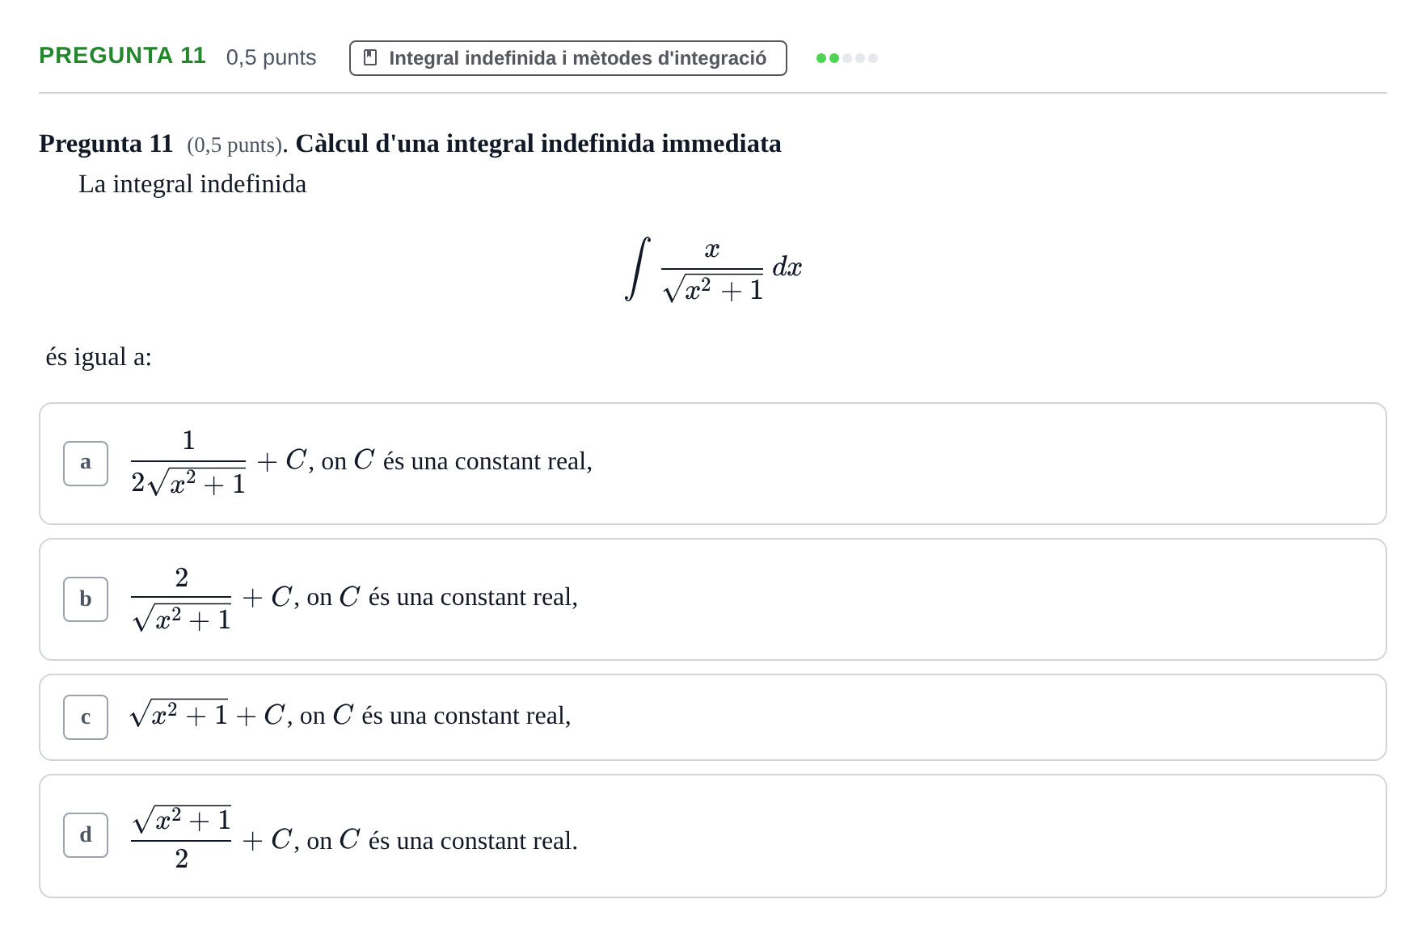Click the third grey difficulty dot
1426x937 pixels.
pos(847,58)
